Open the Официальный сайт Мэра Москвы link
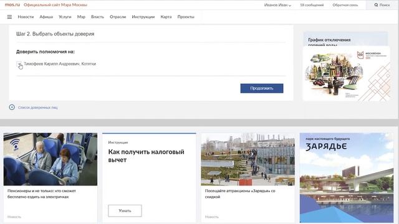 click(55, 5)
